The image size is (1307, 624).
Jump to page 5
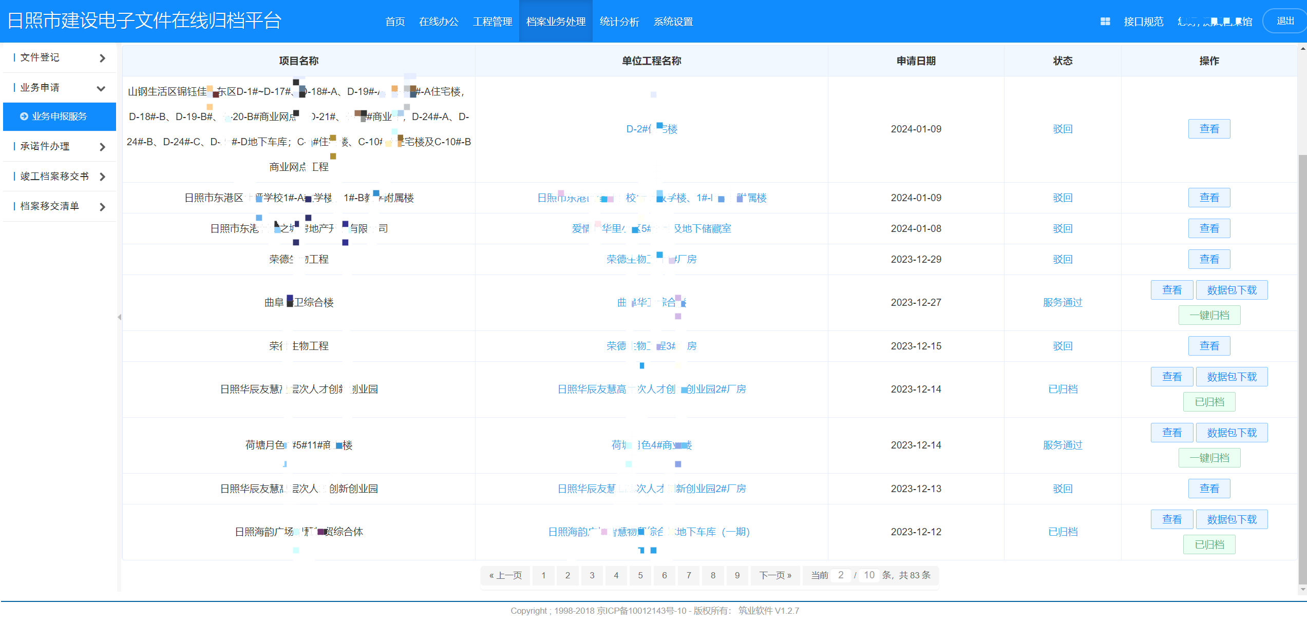(x=640, y=575)
